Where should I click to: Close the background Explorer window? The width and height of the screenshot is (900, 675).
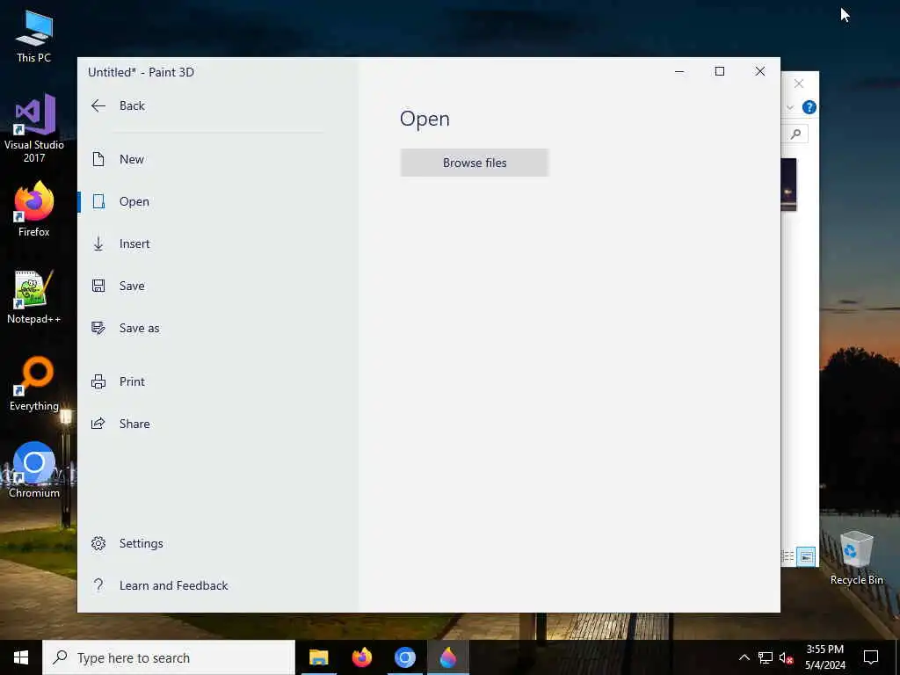pos(798,83)
